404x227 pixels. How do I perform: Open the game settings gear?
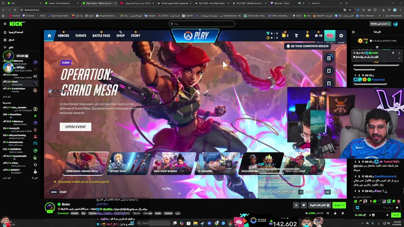coord(341,36)
